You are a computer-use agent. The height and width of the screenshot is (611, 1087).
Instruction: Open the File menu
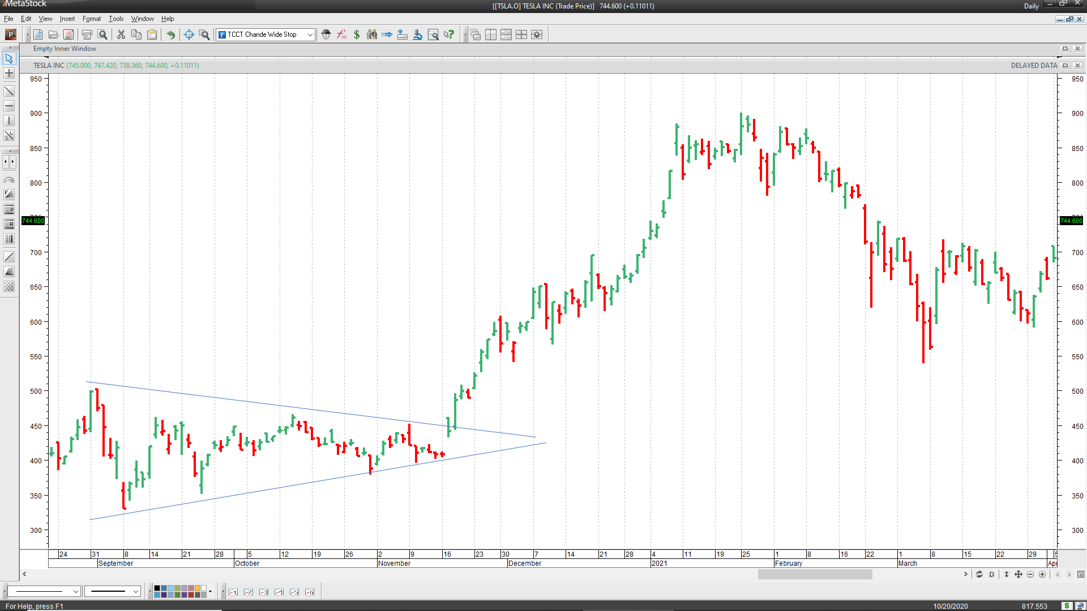(8, 19)
